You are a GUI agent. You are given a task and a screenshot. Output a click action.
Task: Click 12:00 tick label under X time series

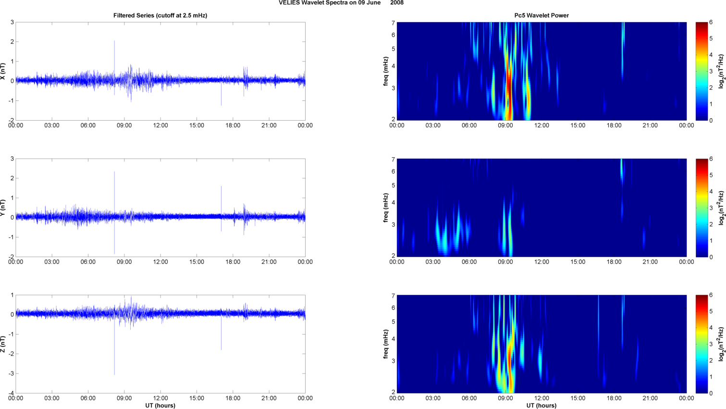160,125
